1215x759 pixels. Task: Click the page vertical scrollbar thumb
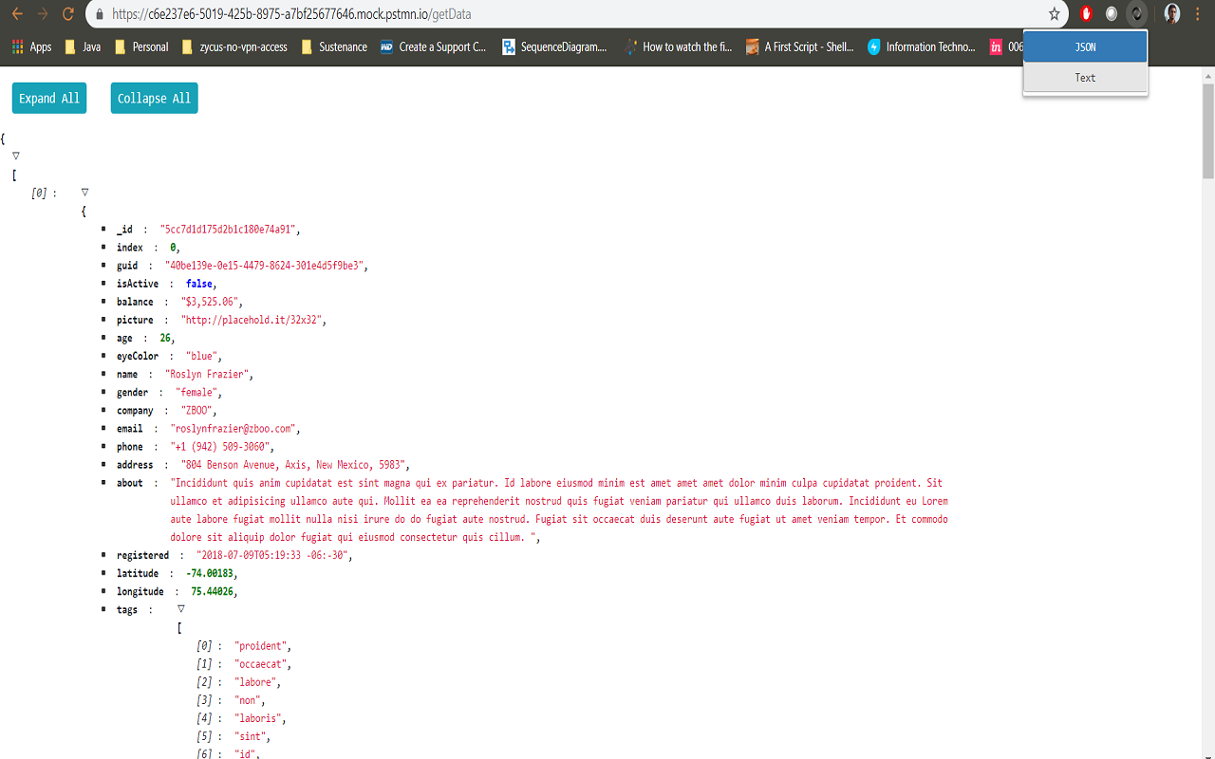pos(1207,131)
